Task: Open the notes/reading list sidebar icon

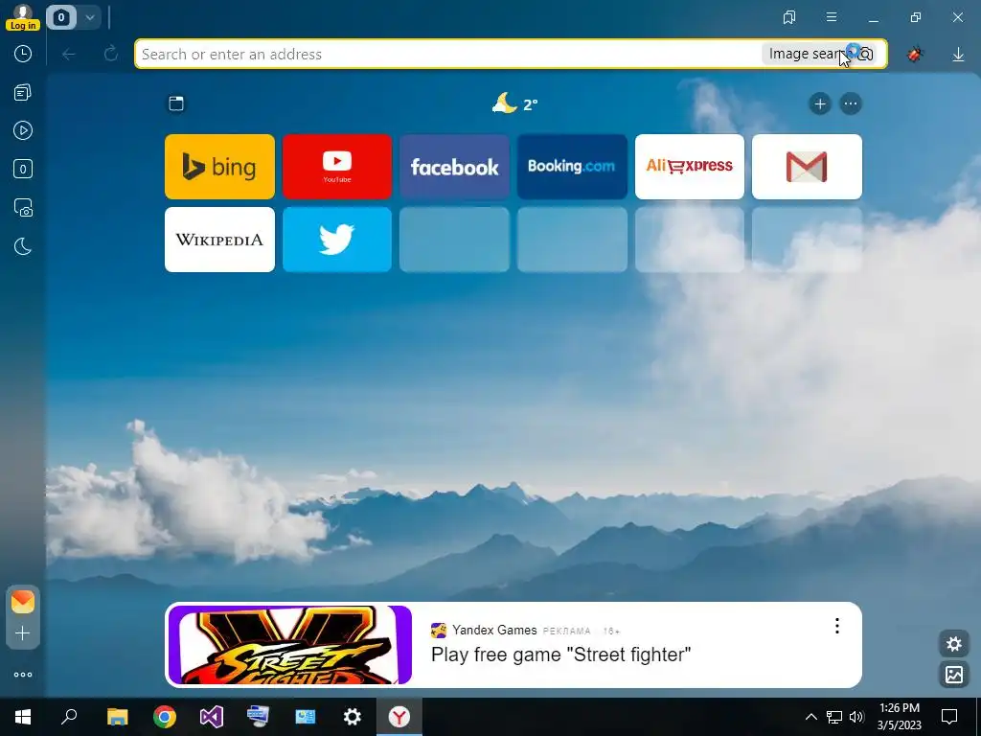Action: pyautogui.click(x=23, y=93)
